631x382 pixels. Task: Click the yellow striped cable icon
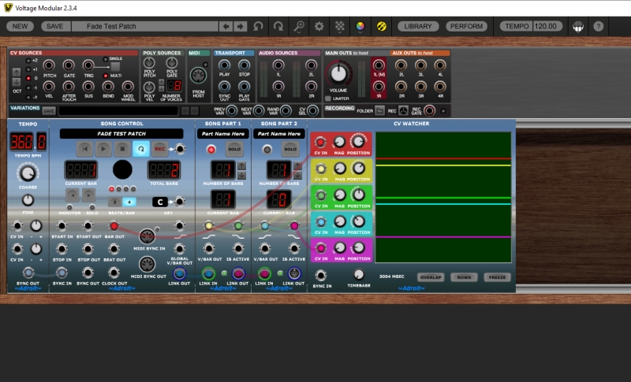tap(381, 27)
